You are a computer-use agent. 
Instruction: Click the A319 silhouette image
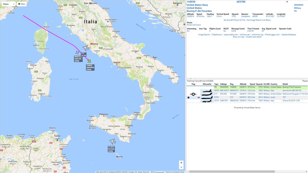pos(207,101)
